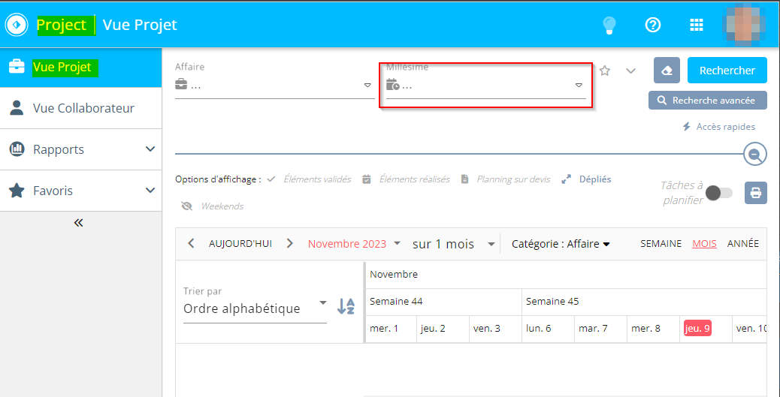Switch to MOIS view
Image resolution: width=780 pixels, height=397 pixels.
pos(704,244)
